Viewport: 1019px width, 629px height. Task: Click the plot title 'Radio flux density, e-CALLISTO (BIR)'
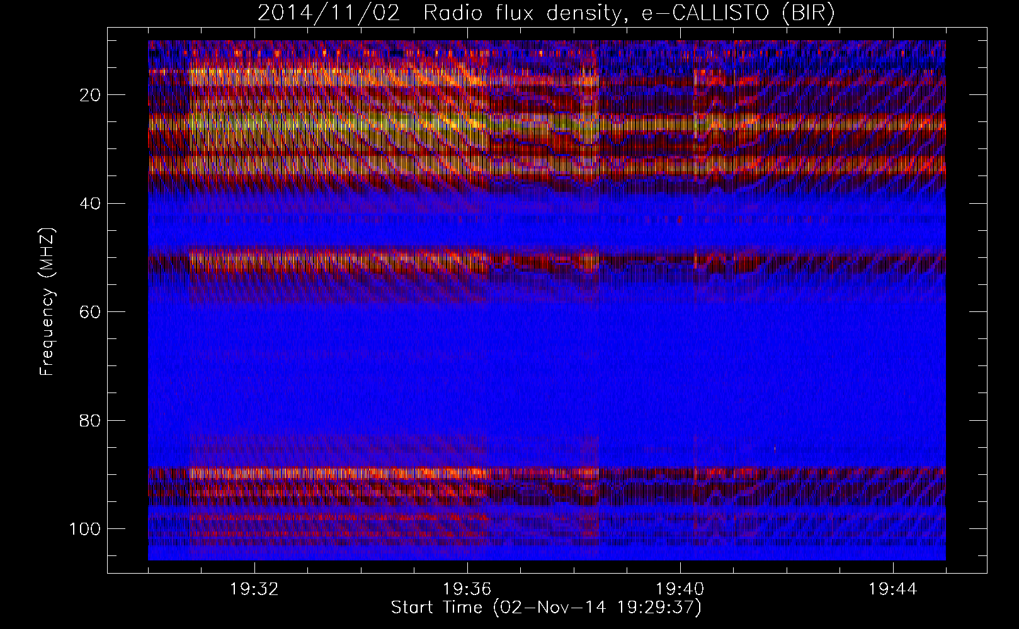point(629,13)
